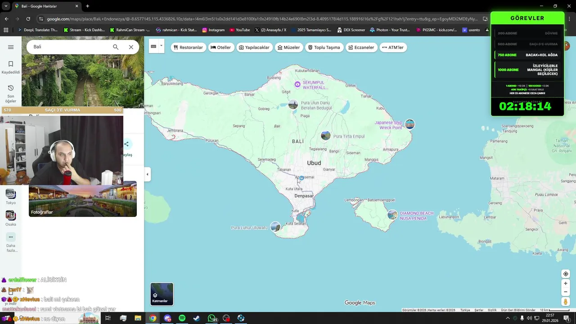Zoom out on the map
The image size is (576, 324).
click(566, 292)
